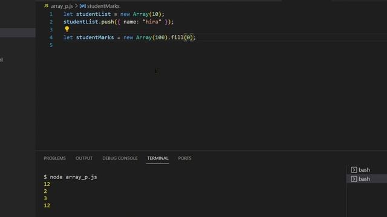Click Array(100) on line 4
387x217 pixels.
152,37
